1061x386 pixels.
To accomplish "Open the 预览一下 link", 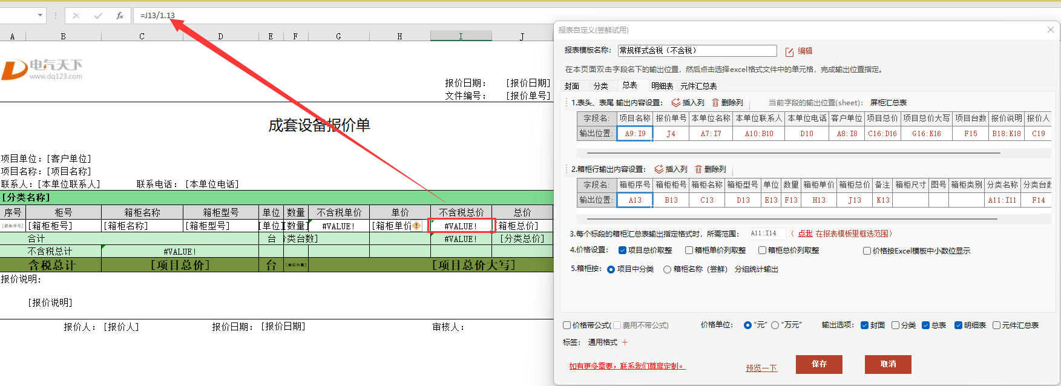I will 761,368.
